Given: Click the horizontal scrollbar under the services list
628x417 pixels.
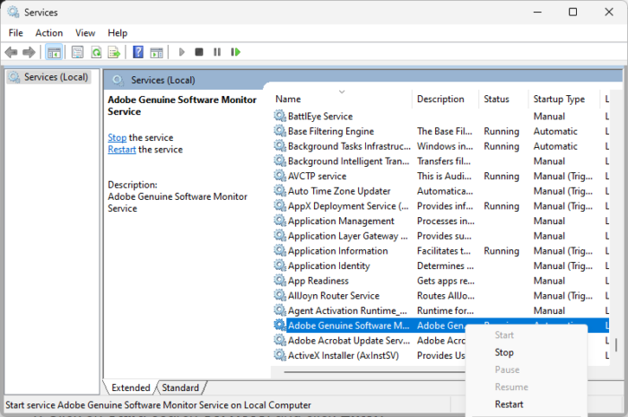Looking at the screenshot, I should tap(374, 372).
